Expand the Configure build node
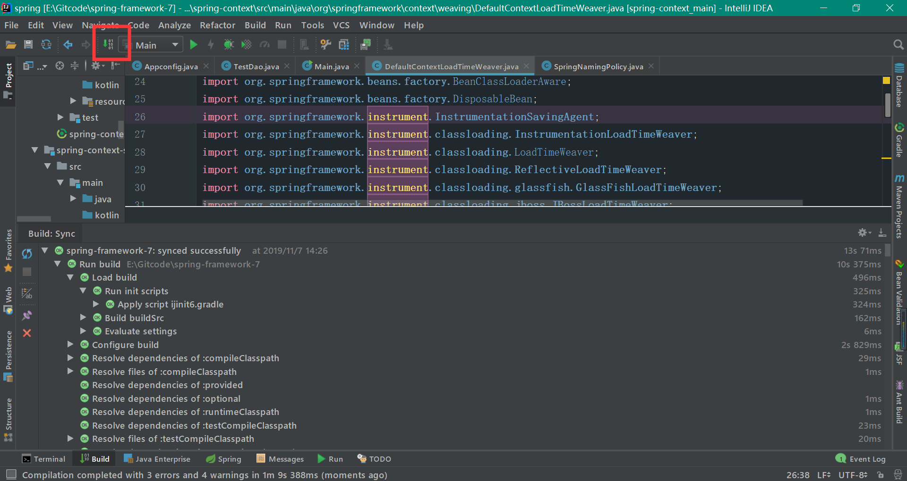This screenshot has width=907, height=481. [x=70, y=345]
